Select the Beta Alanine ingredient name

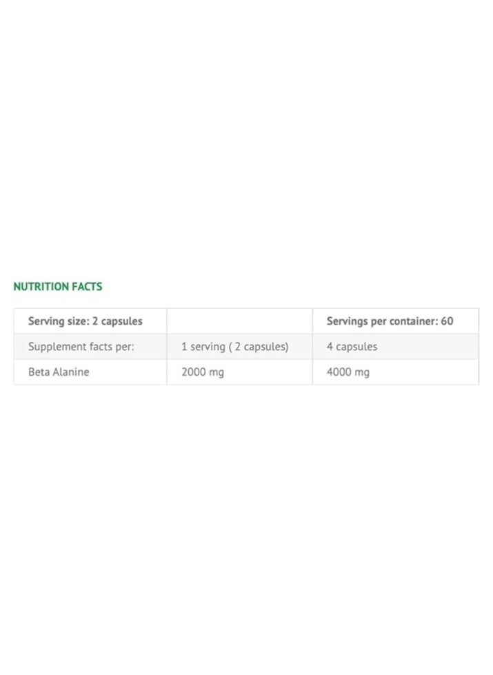[x=59, y=372]
